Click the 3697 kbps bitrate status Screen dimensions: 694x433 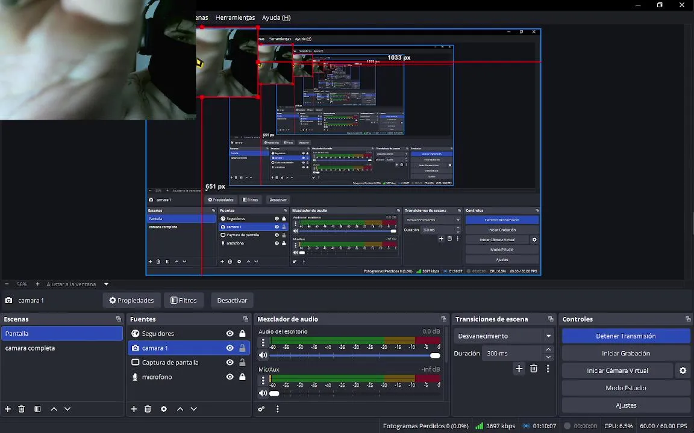pos(500,426)
